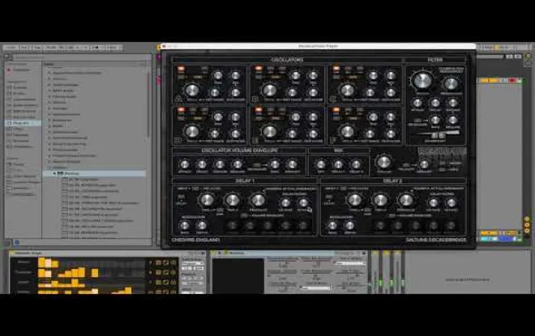Click small link button under Delay 2 Time L knob
This screenshot has height=336, width=535.
(x=367, y=211)
